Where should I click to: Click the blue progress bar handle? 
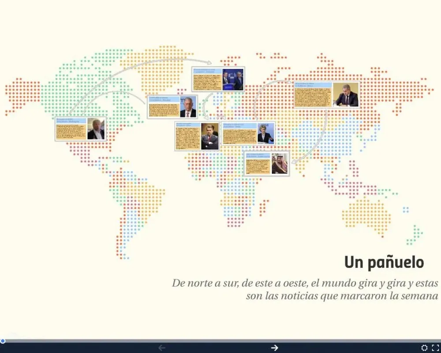click(3, 341)
